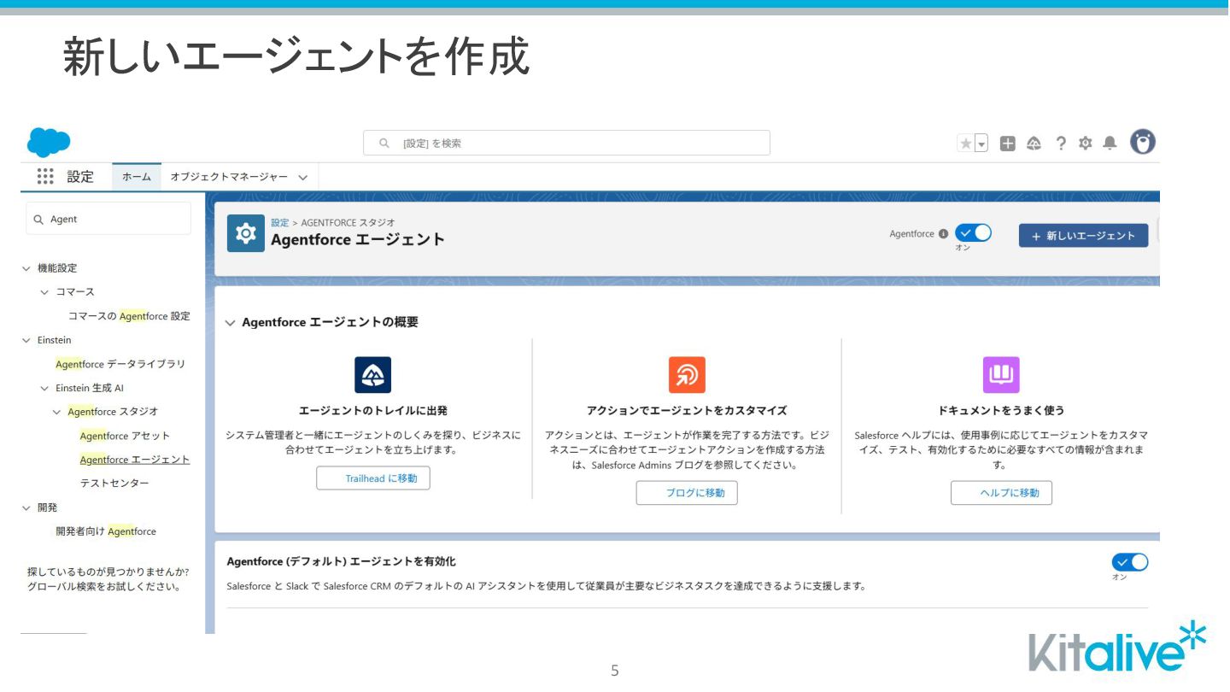The image size is (1230, 692).
Task: Click the グローバル検索をお試しください text
Action: tap(103, 587)
